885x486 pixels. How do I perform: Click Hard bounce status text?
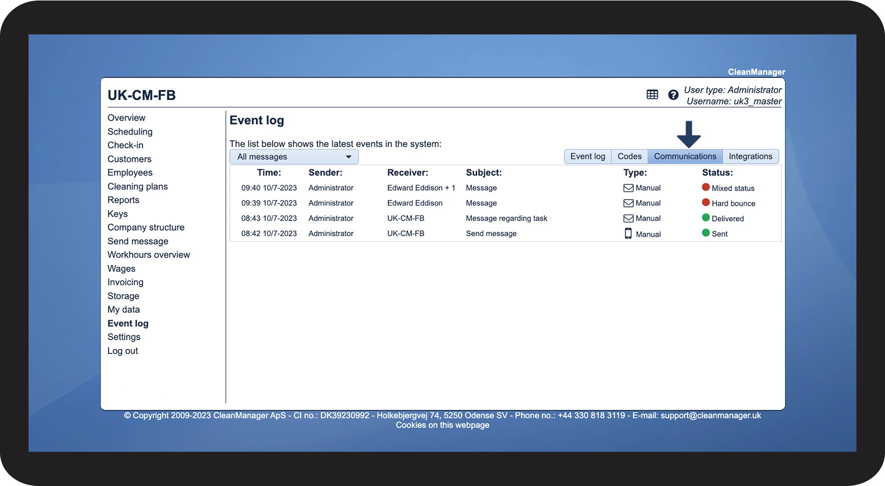(733, 204)
